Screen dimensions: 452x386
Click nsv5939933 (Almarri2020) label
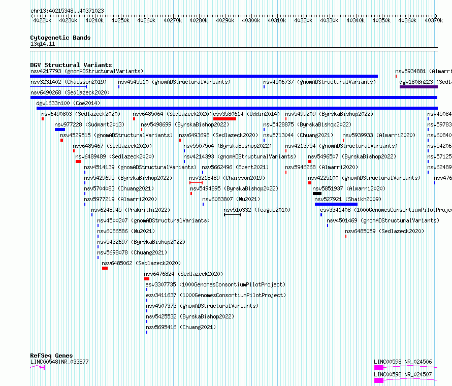379,135
